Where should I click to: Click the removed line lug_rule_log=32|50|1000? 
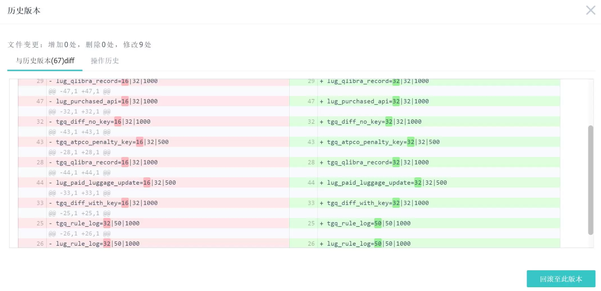[154, 243]
